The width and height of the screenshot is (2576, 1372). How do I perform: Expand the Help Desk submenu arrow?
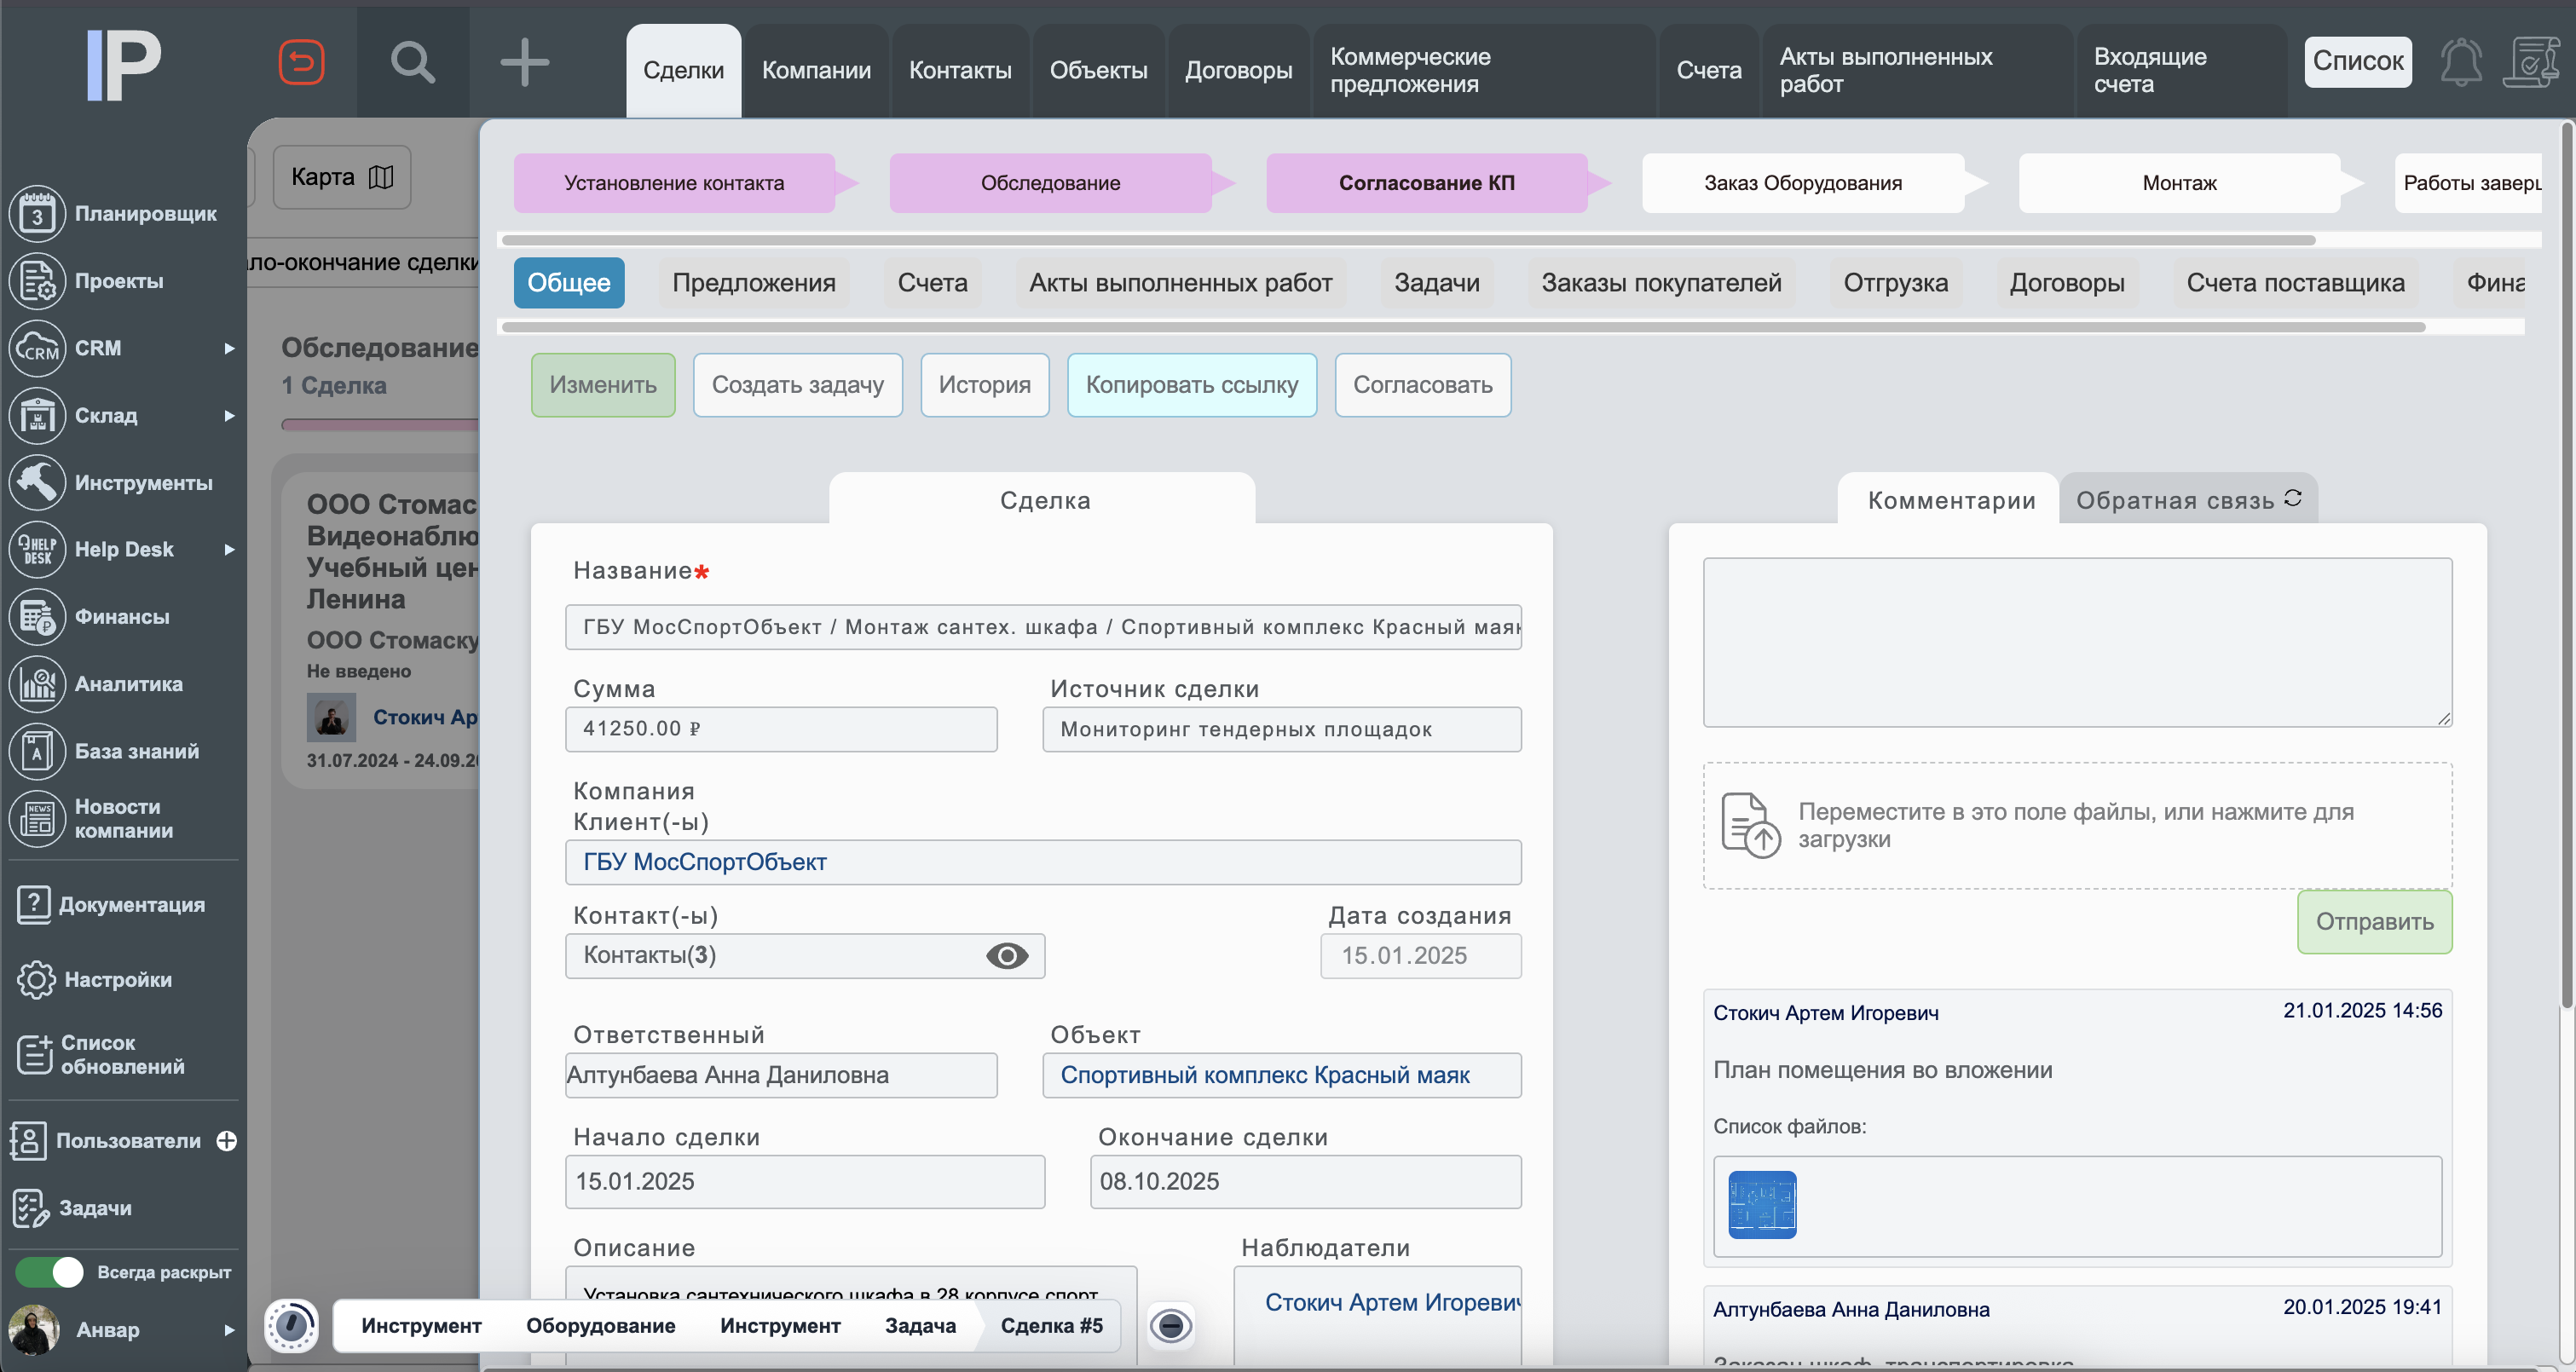229,549
